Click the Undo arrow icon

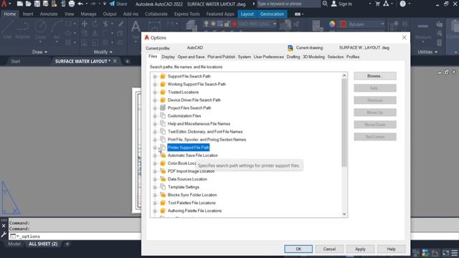(80, 4)
